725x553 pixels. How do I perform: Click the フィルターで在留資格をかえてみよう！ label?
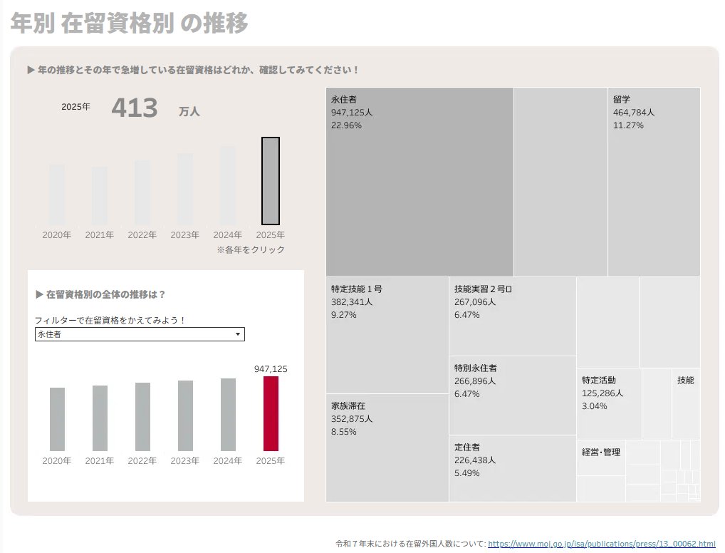click(110, 320)
